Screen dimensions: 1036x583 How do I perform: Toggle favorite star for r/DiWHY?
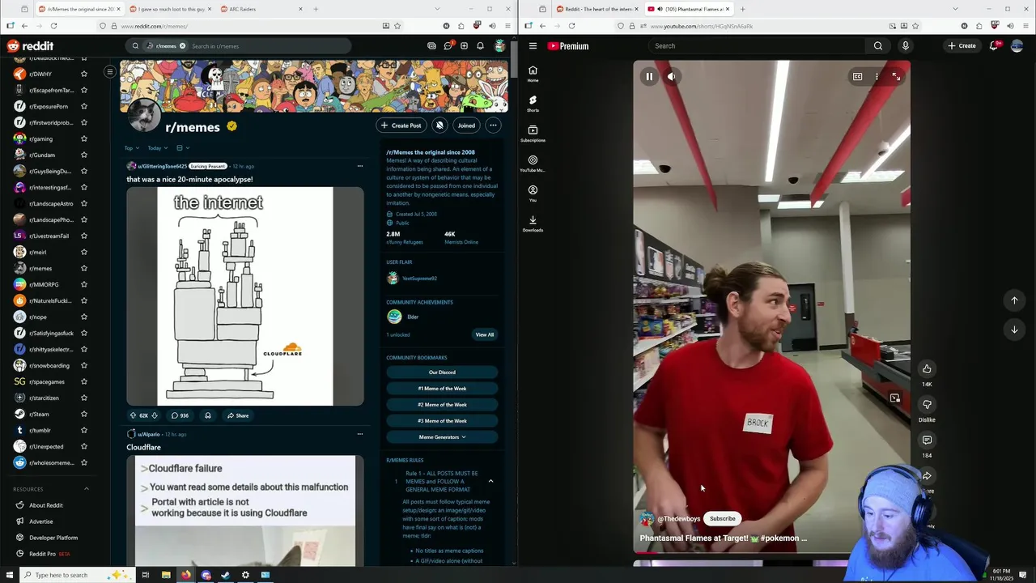point(83,74)
